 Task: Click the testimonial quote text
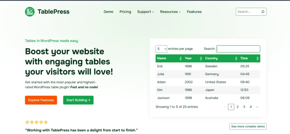pyautogui.click(x=82, y=130)
